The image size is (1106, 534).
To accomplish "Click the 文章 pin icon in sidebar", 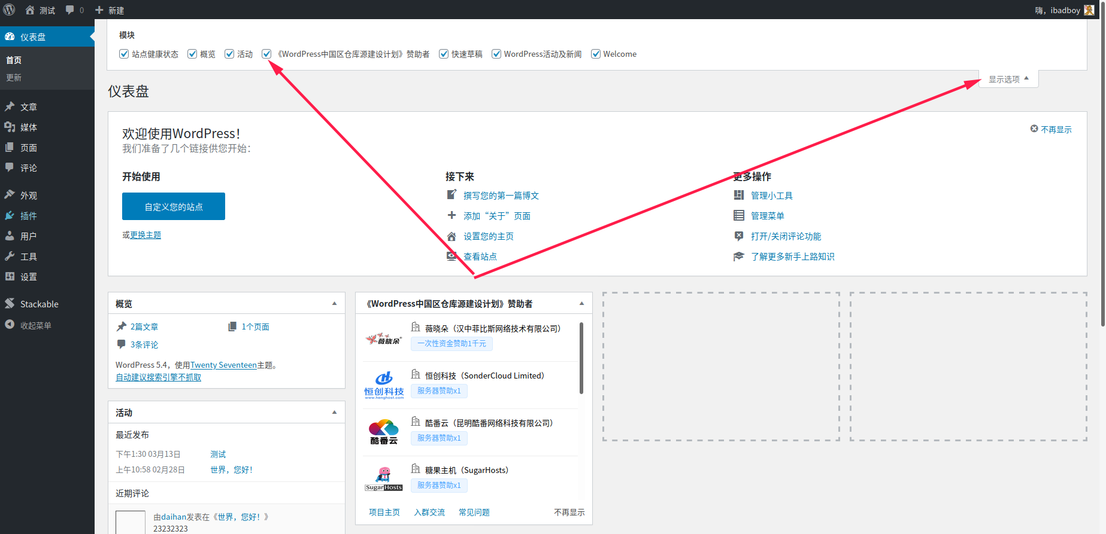I will tap(10, 106).
